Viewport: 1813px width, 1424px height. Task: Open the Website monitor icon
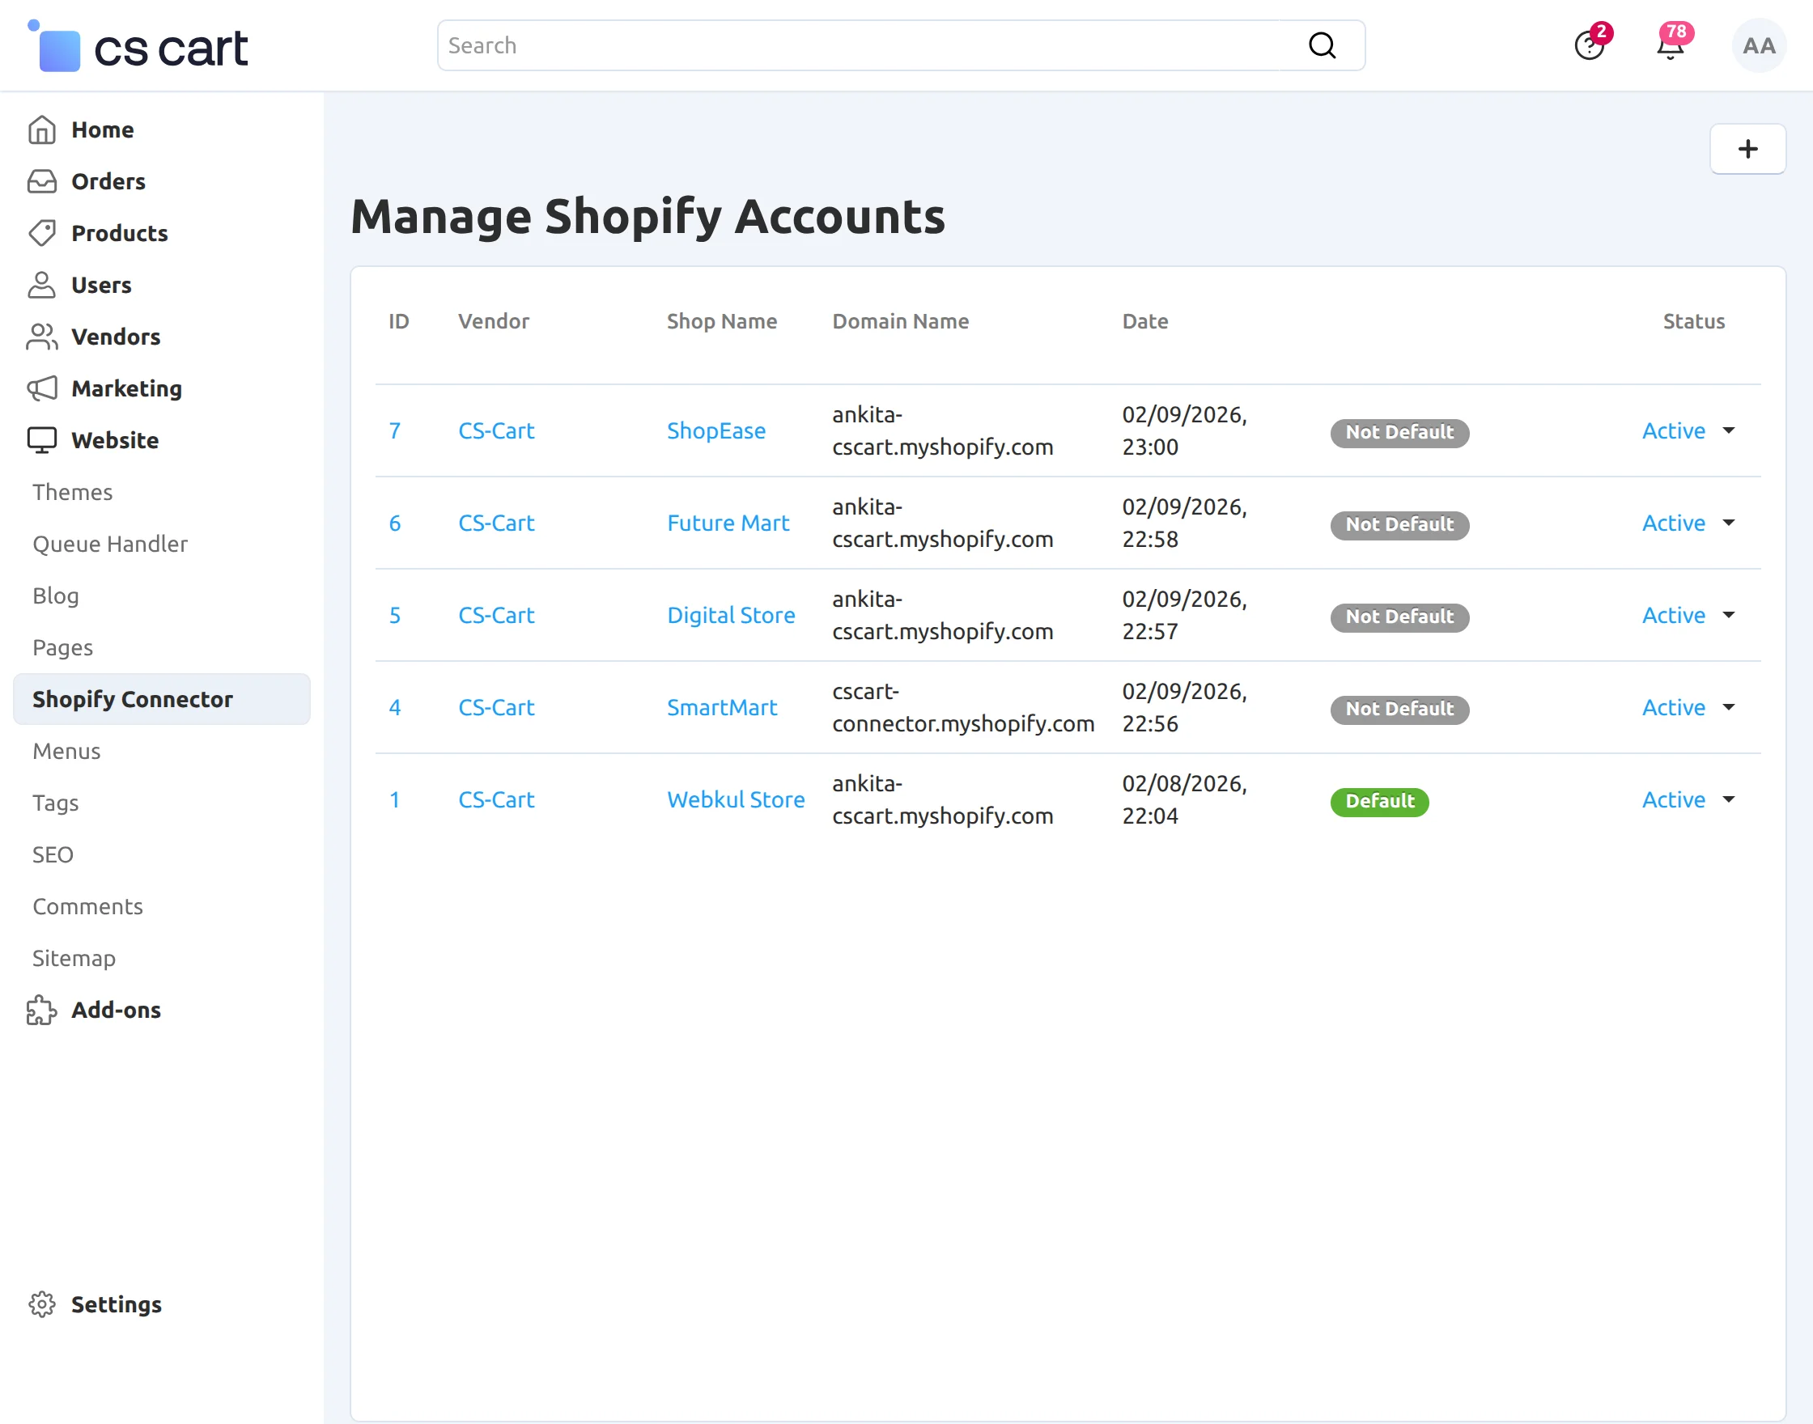tap(43, 439)
